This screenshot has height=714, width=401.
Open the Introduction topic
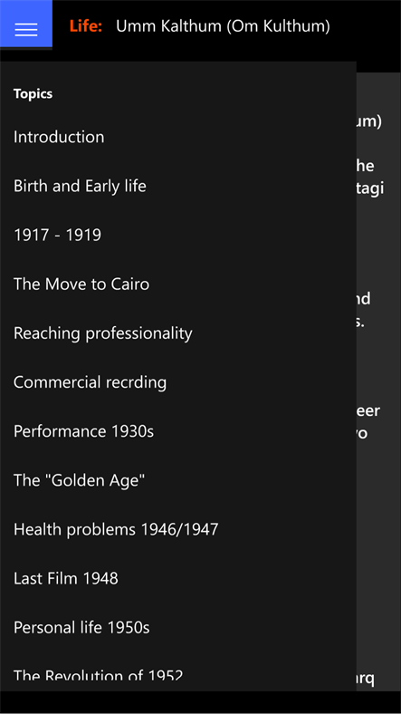pos(59,137)
